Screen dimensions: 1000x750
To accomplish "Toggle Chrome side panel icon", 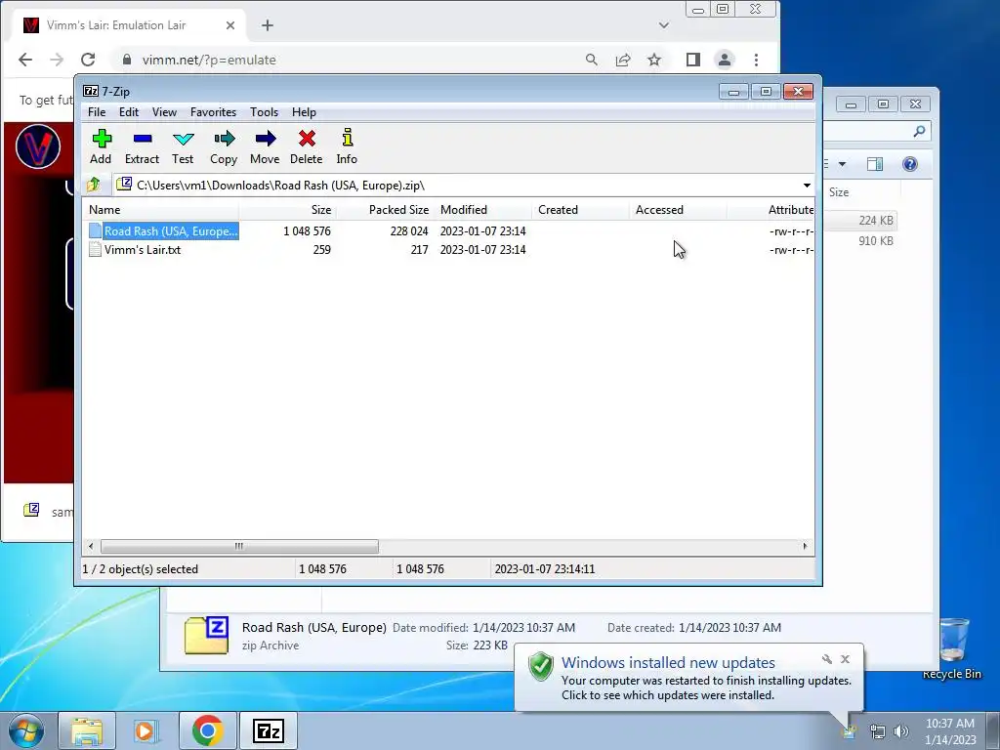I will (693, 60).
